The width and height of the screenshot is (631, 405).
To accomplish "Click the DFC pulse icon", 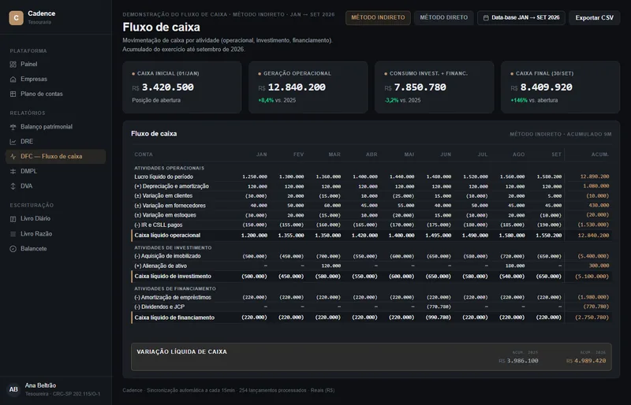I will [x=13, y=157].
